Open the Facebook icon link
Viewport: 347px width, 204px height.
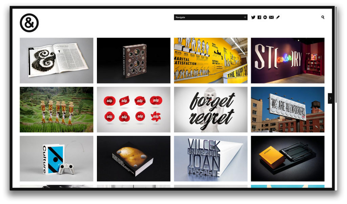pos(259,17)
